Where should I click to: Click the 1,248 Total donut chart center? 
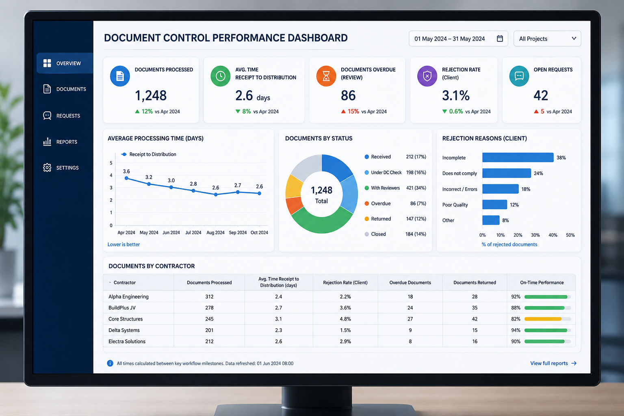[321, 195]
